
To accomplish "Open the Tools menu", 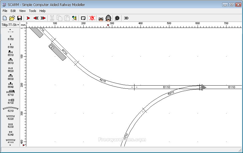I will click(x=33, y=11).
